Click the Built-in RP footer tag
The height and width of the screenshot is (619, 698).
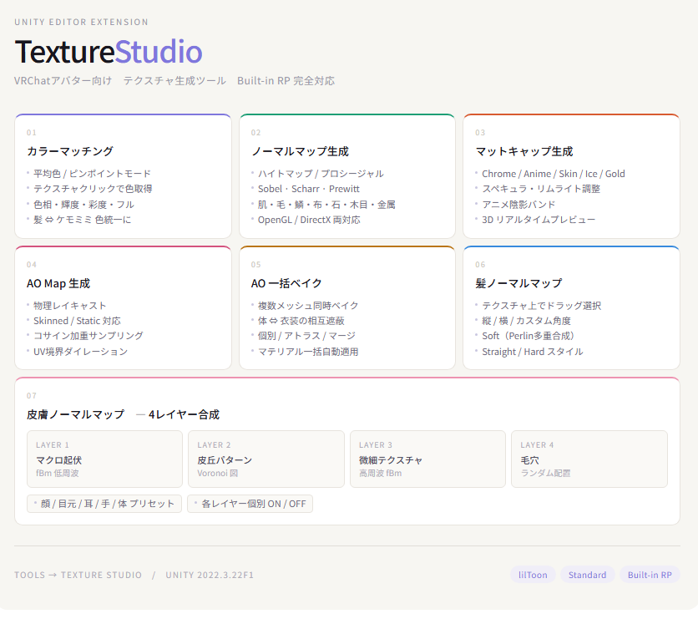(650, 575)
